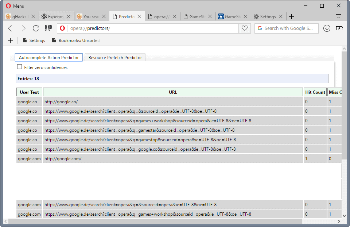Open the Opera Menu button

pos(15,6)
